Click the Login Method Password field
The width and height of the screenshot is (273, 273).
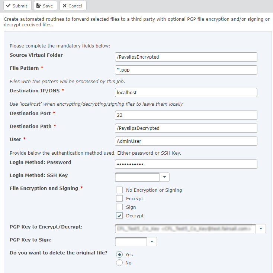[186, 164]
